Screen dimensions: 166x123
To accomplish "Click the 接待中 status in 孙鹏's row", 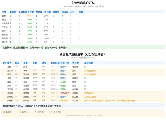I will pos(63,67).
